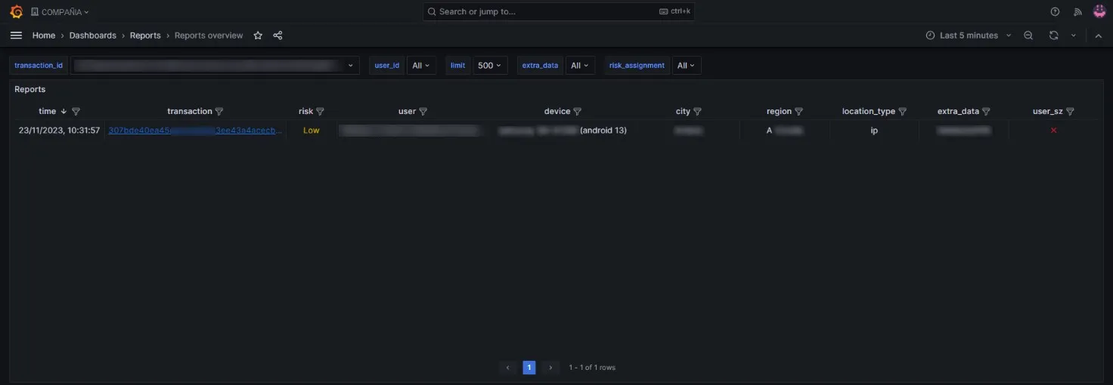The image size is (1113, 385).
Task: Go to Home breadcrumb
Action: pyautogui.click(x=44, y=35)
